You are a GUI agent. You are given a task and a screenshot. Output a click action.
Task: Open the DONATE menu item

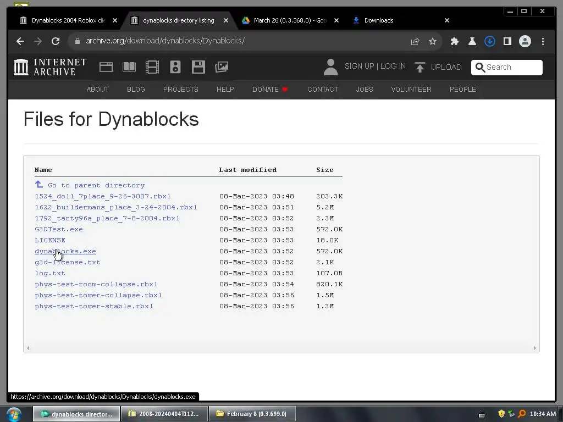tap(270, 90)
